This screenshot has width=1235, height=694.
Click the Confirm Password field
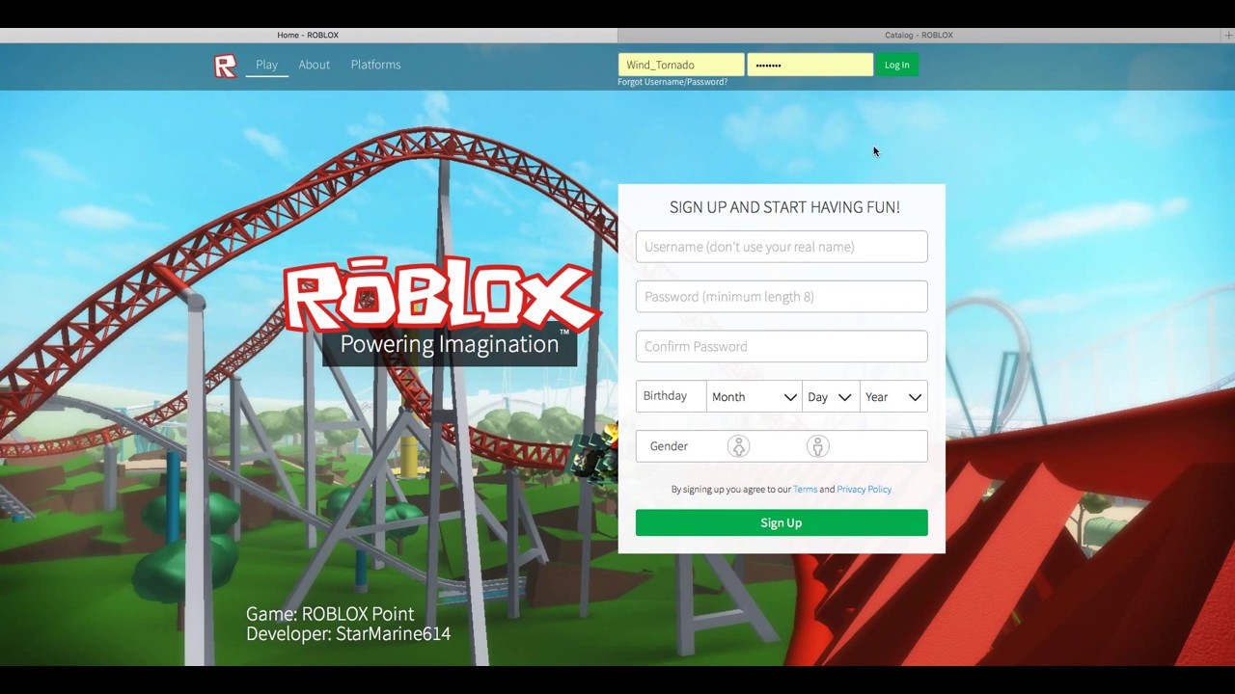click(x=782, y=347)
